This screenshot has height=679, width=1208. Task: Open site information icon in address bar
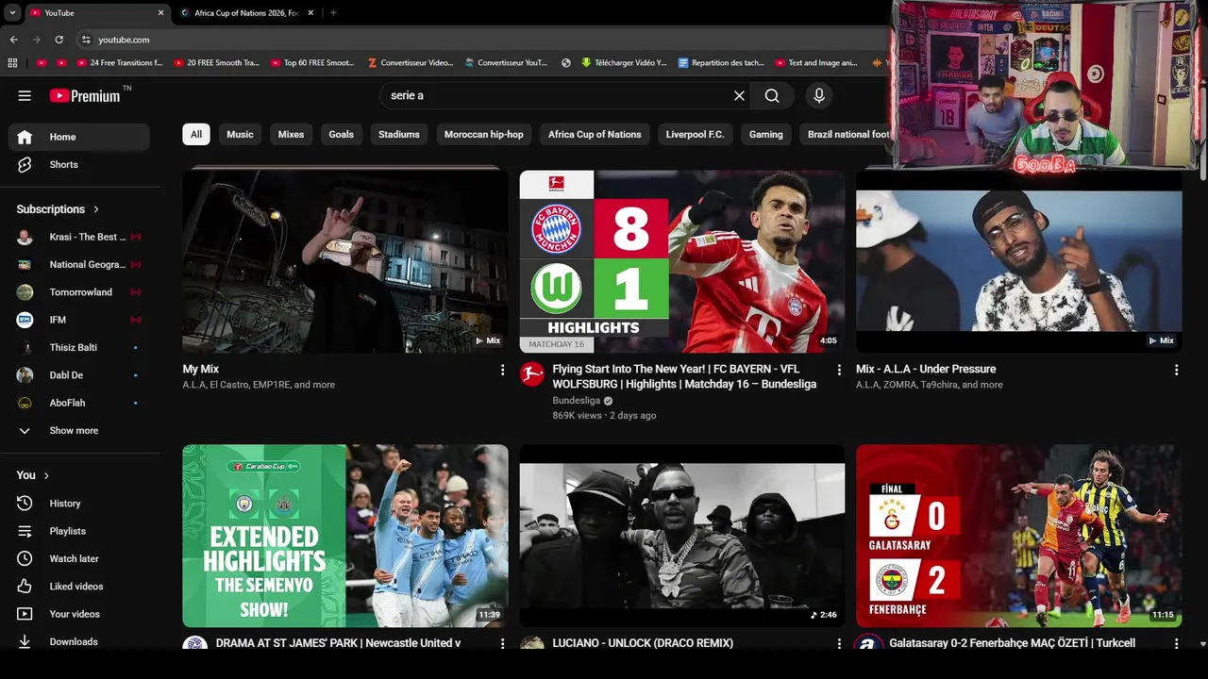pyautogui.click(x=86, y=40)
